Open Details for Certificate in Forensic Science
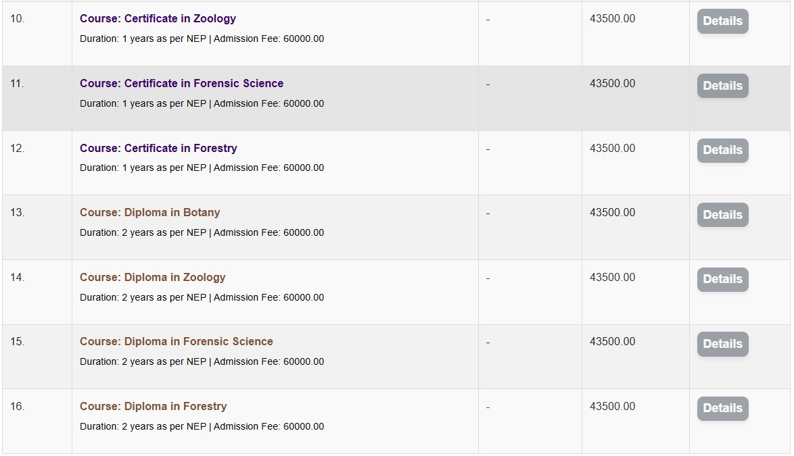The image size is (794, 456). (x=722, y=86)
